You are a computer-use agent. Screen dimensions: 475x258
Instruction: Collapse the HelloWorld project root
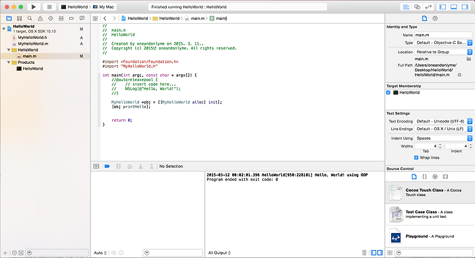pyautogui.click(x=4, y=28)
